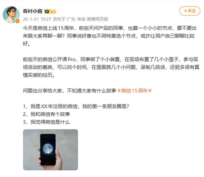Image resolution: width=204 pixels, height=177 pixels.
Task: Click the line 问题也分享给大家
Action: coord(69,91)
